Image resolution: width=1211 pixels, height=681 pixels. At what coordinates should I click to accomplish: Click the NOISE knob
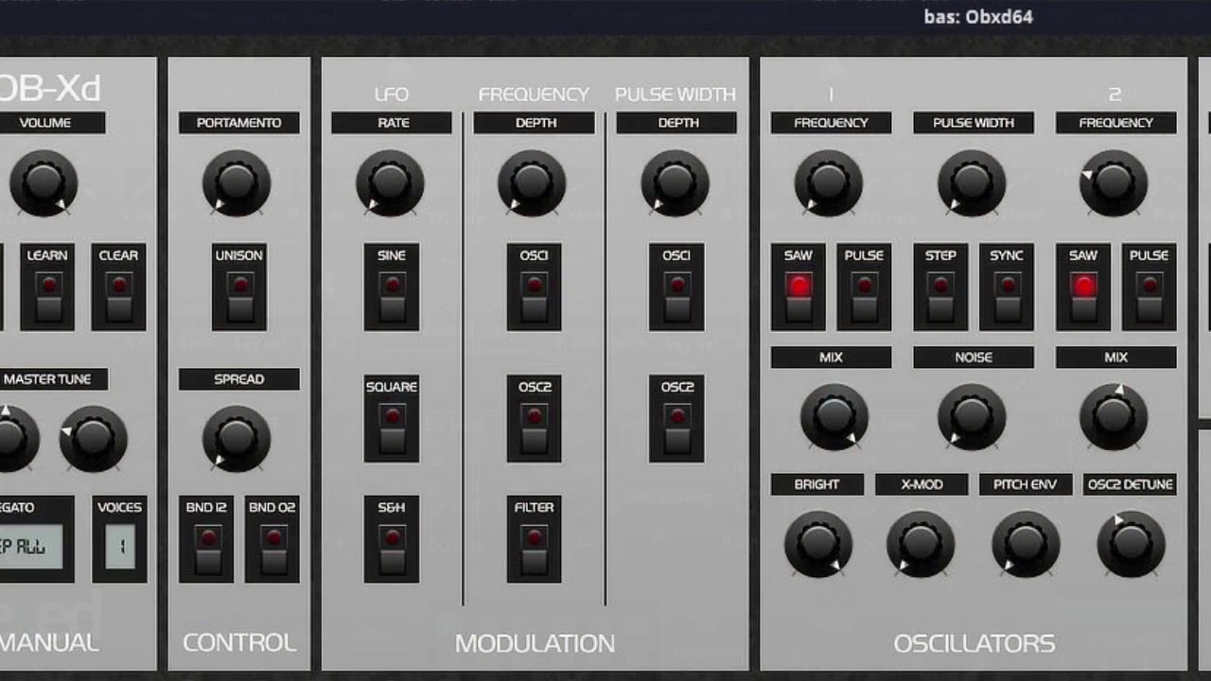972,416
